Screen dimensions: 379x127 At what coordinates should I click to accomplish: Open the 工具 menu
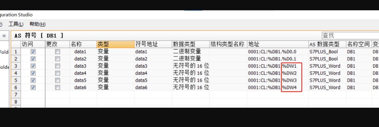click(16, 24)
